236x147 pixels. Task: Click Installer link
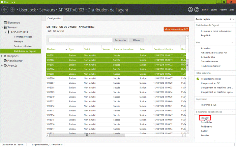tap(205, 118)
